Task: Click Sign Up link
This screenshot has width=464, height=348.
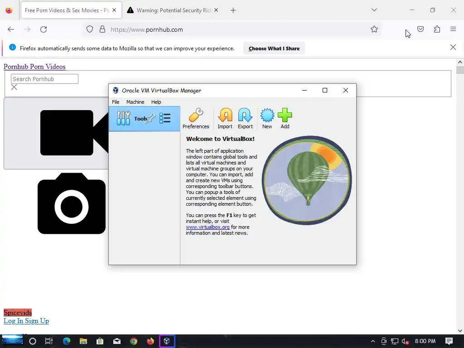Action: (x=37, y=321)
